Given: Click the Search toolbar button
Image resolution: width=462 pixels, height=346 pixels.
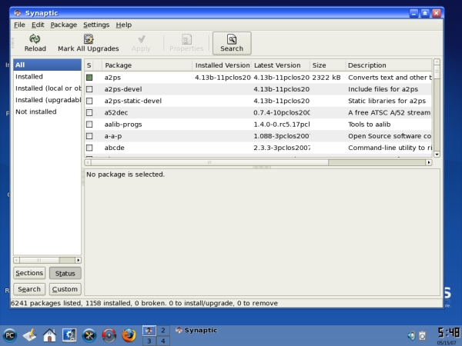Looking at the screenshot, I should (x=232, y=43).
